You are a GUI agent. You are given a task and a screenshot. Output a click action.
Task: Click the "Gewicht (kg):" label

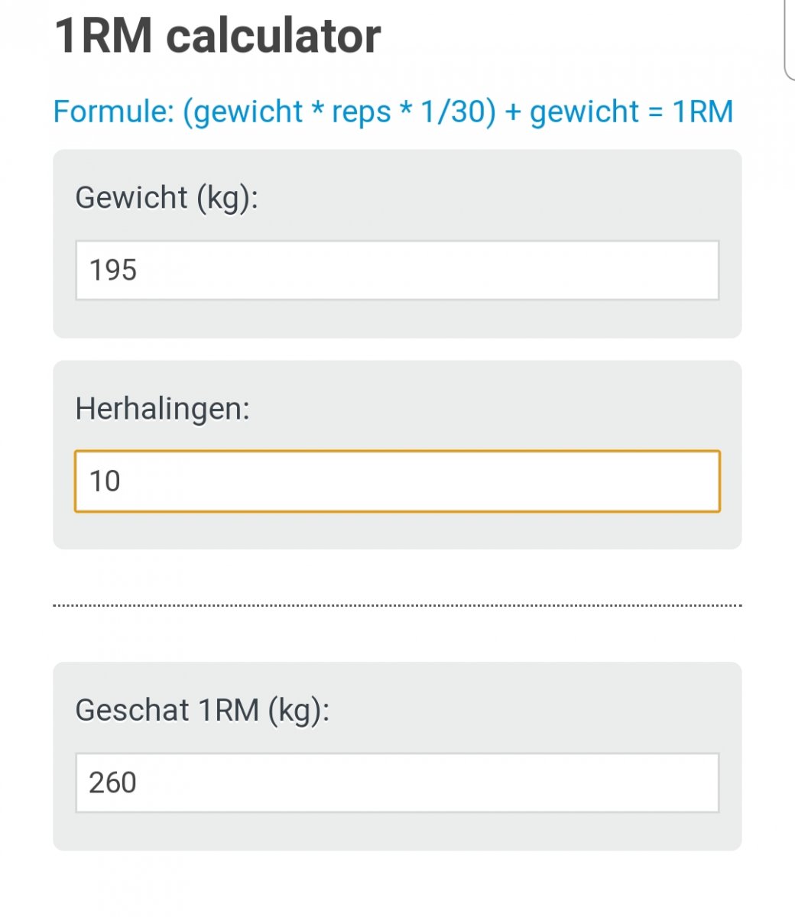tap(167, 198)
